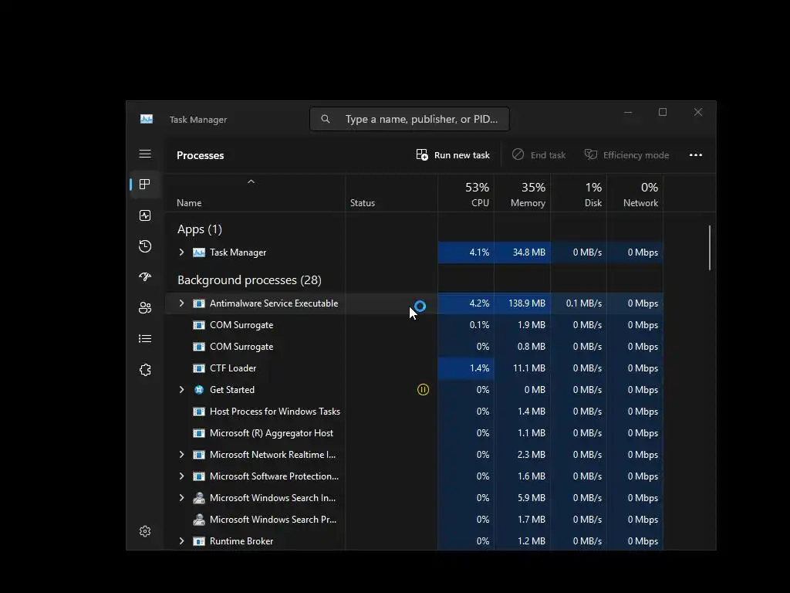Open the Performance page in sidebar
Viewport: 790px width, 593px height.
pyautogui.click(x=145, y=216)
